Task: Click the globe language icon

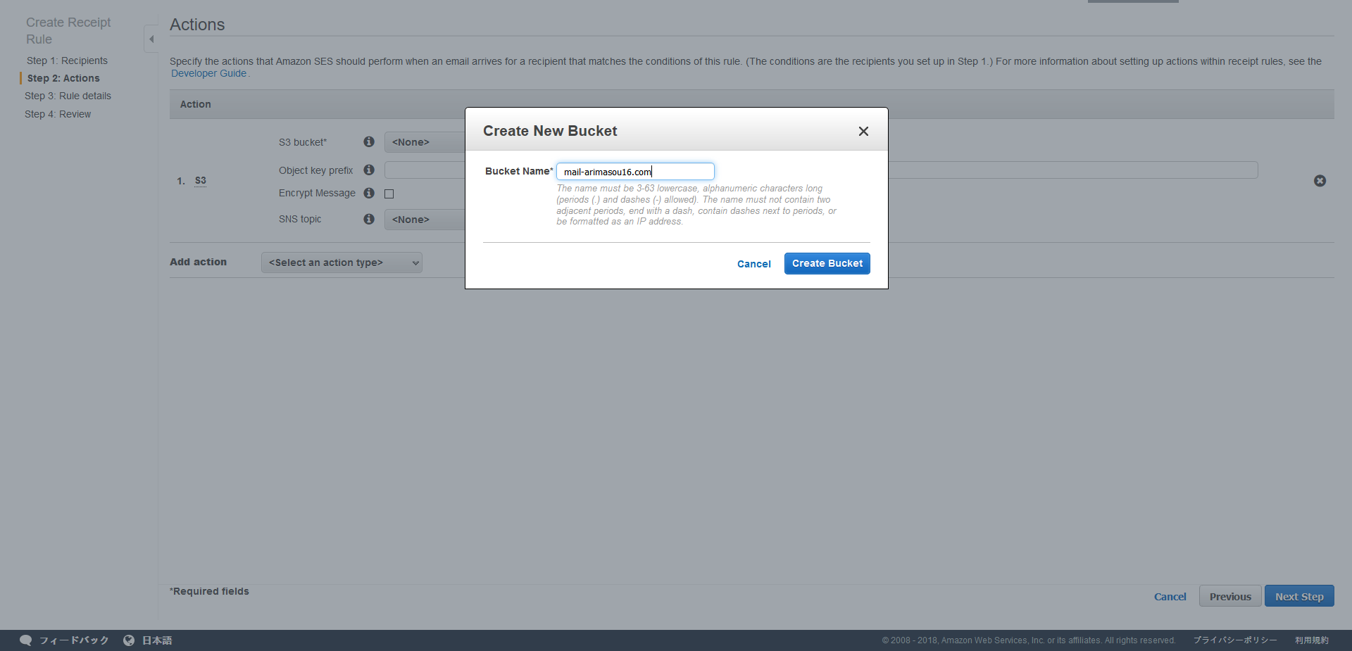Action: pyautogui.click(x=129, y=640)
